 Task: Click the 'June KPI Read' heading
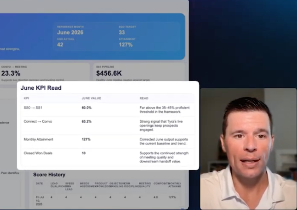tap(41, 88)
